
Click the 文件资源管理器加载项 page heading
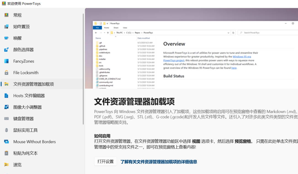[x=134, y=102]
